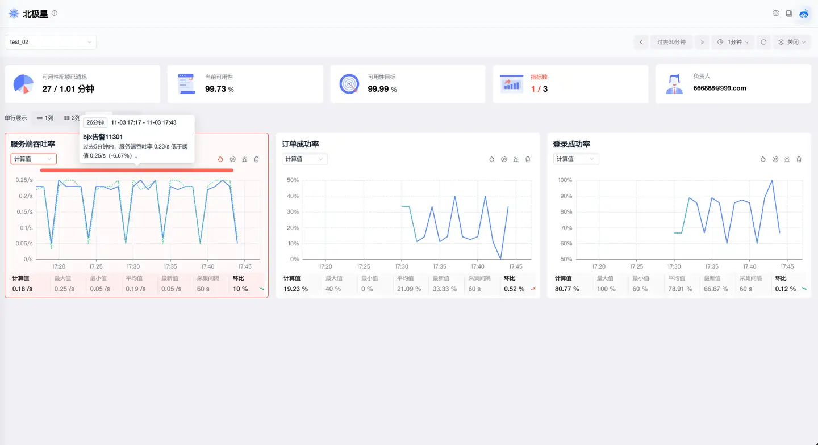
Task: Switch layout to 1列 single column
Action: (x=45, y=118)
